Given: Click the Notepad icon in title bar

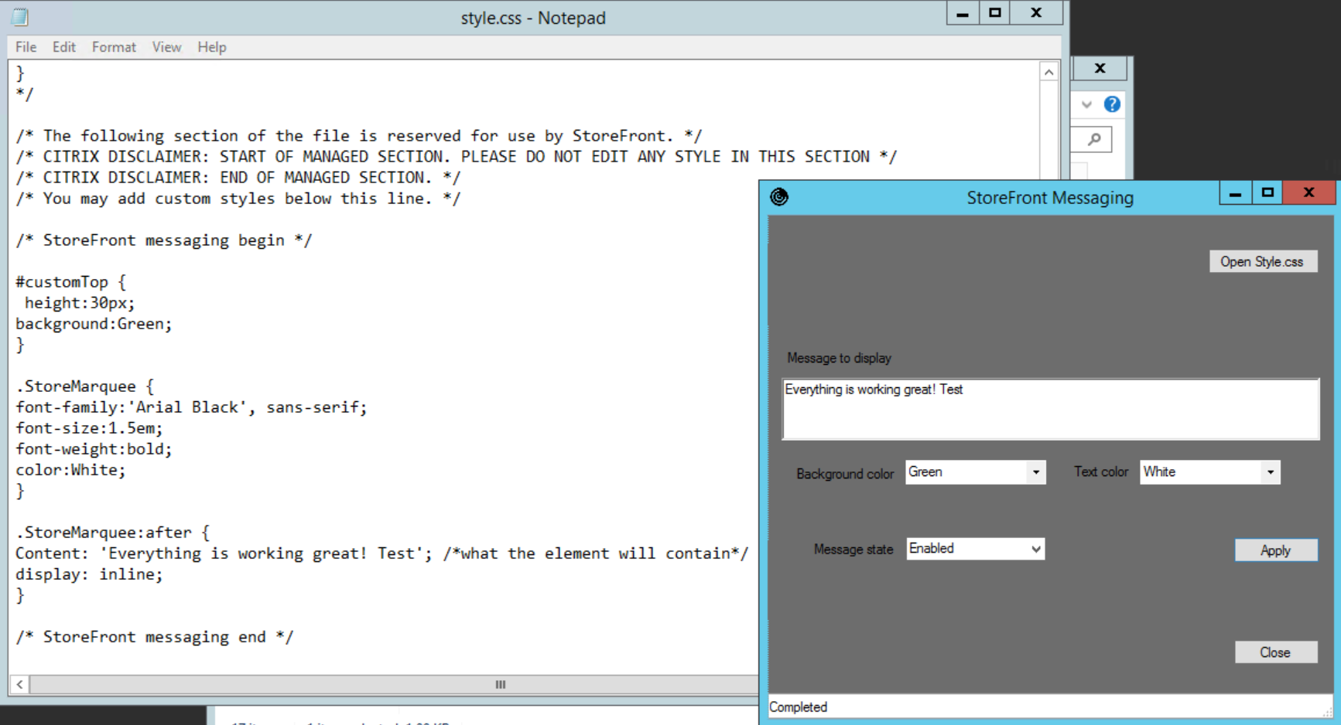Looking at the screenshot, I should click(x=20, y=17).
